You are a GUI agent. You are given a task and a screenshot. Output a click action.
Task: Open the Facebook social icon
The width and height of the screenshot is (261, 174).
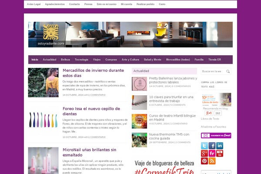(212, 146)
